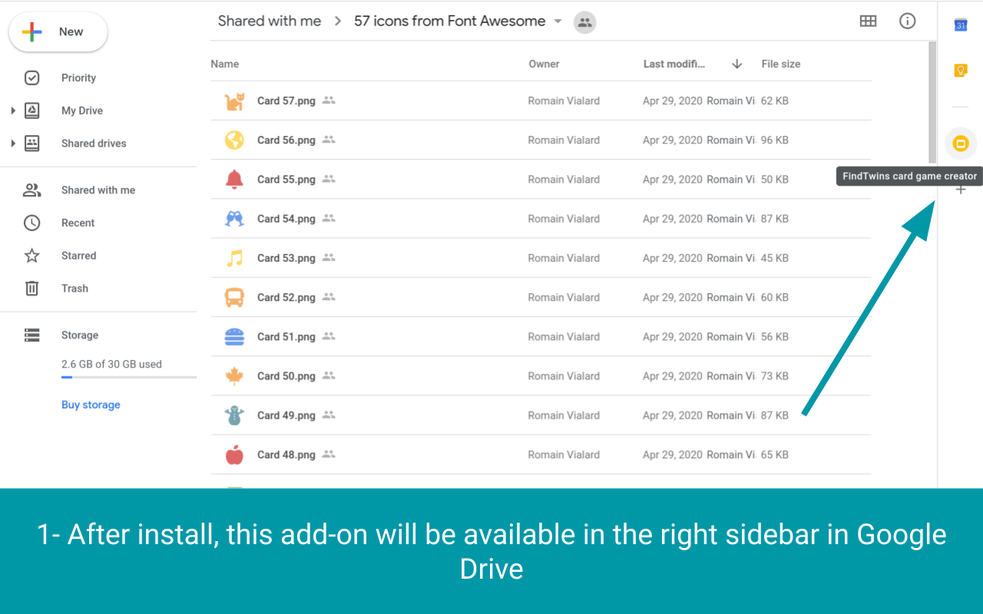
Task: Switch to grid layout view
Action: (x=868, y=21)
